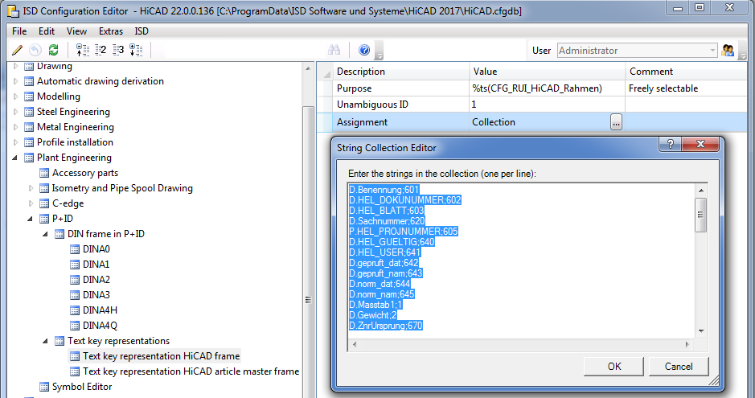This screenshot has width=755, height=398.
Task: Select the DINA1 tree item
Action: pyautogui.click(x=96, y=265)
